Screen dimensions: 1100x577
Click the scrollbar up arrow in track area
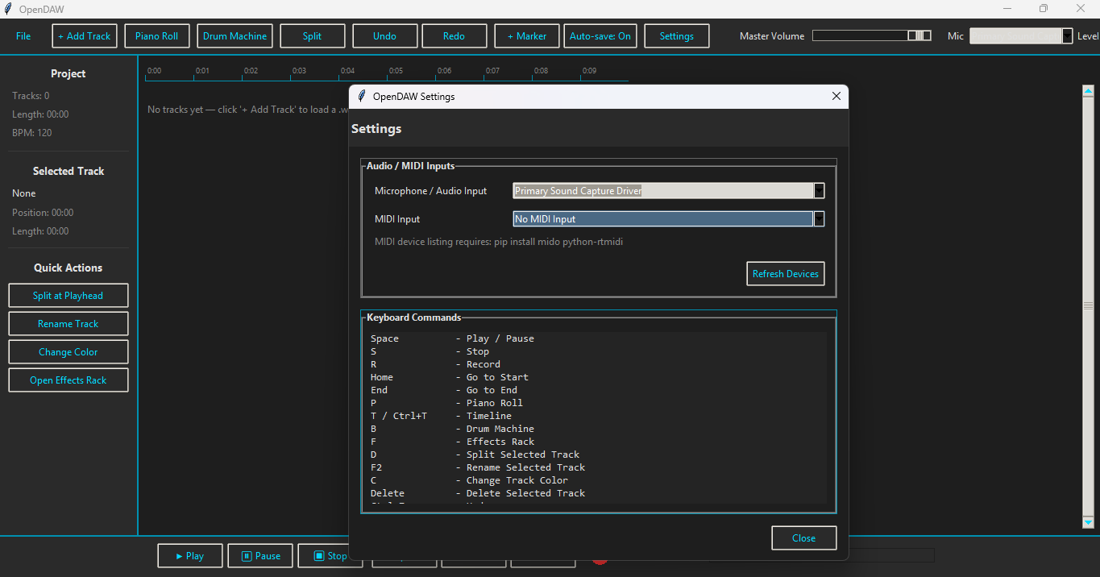tap(1088, 91)
